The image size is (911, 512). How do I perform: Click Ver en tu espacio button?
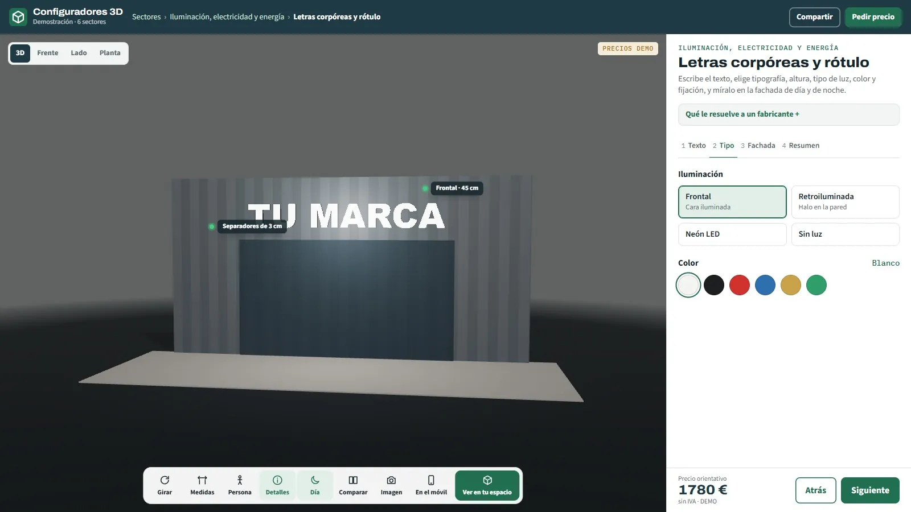(487, 485)
